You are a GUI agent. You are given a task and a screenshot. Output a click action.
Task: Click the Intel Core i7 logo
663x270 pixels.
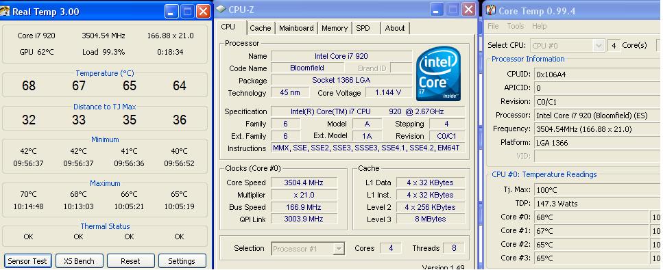tap(438, 73)
